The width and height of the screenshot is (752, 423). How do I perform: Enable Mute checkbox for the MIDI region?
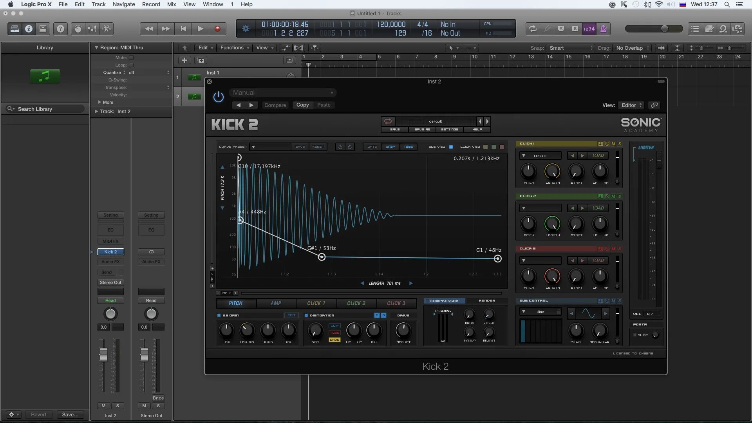click(x=131, y=57)
